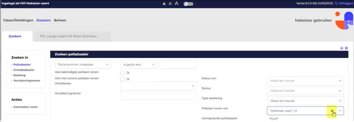Select the smallest font size A
354x122 pixels.
click(x=164, y=4)
